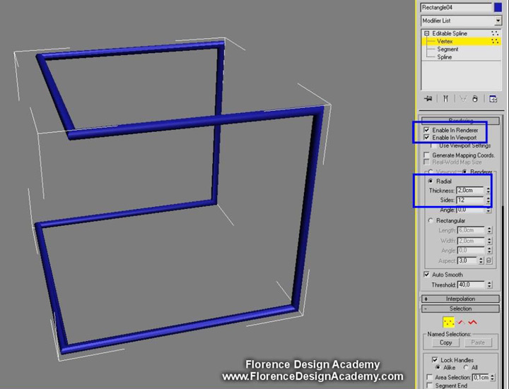The image size is (509, 389).
Task: Select the Rectangular radio button
Action: pos(431,221)
